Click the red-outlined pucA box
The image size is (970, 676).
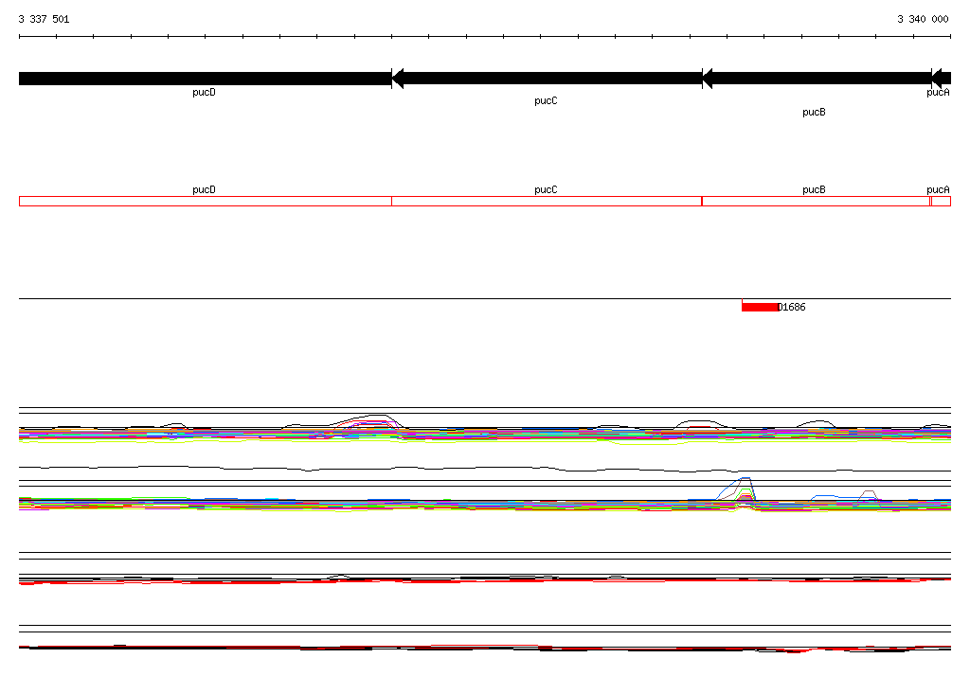point(942,201)
